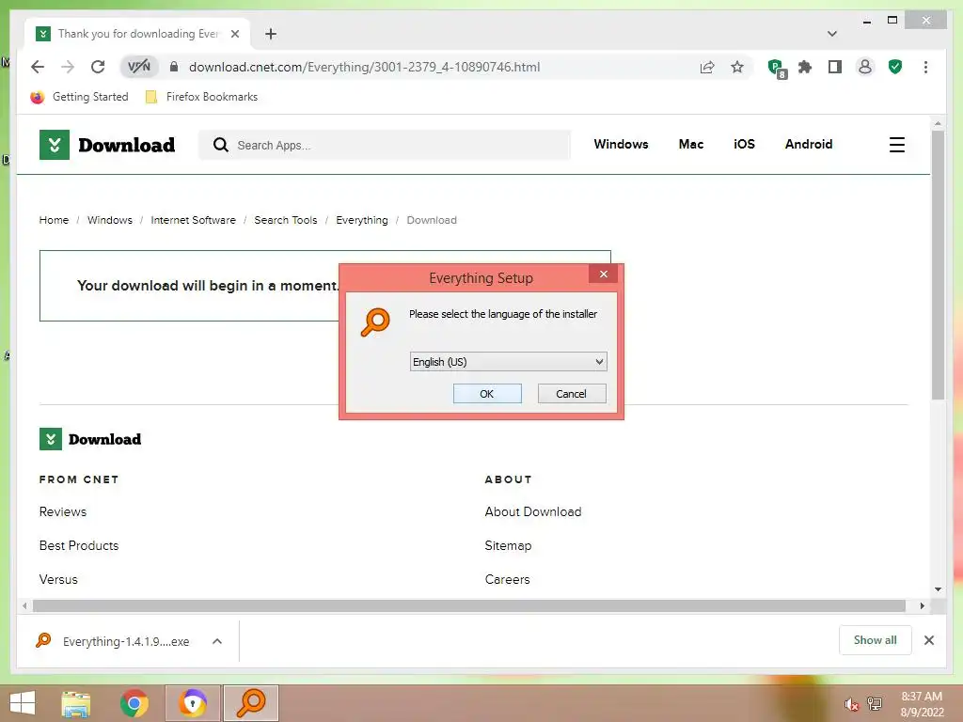Click the vertical page scrollbar
The width and height of the screenshot is (963, 722).
coord(938,265)
